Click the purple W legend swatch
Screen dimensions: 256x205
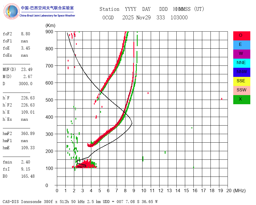click(241, 54)
